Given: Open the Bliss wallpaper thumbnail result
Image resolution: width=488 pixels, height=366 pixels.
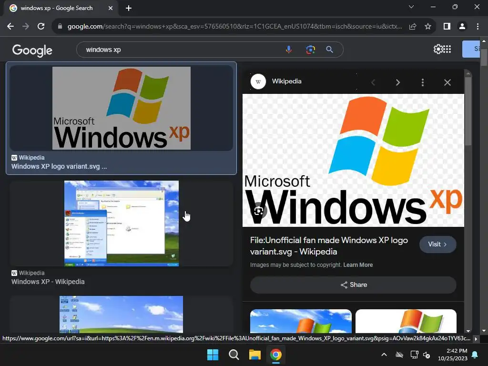Looking at the screenshot, I should 121,315.
